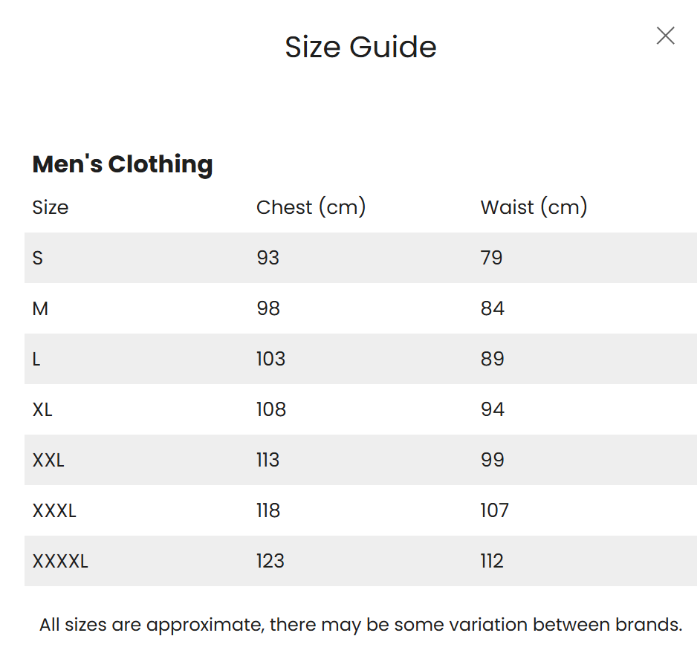700x656 pixels.
Task: Select the L size row label
Action: pos(36,359)
